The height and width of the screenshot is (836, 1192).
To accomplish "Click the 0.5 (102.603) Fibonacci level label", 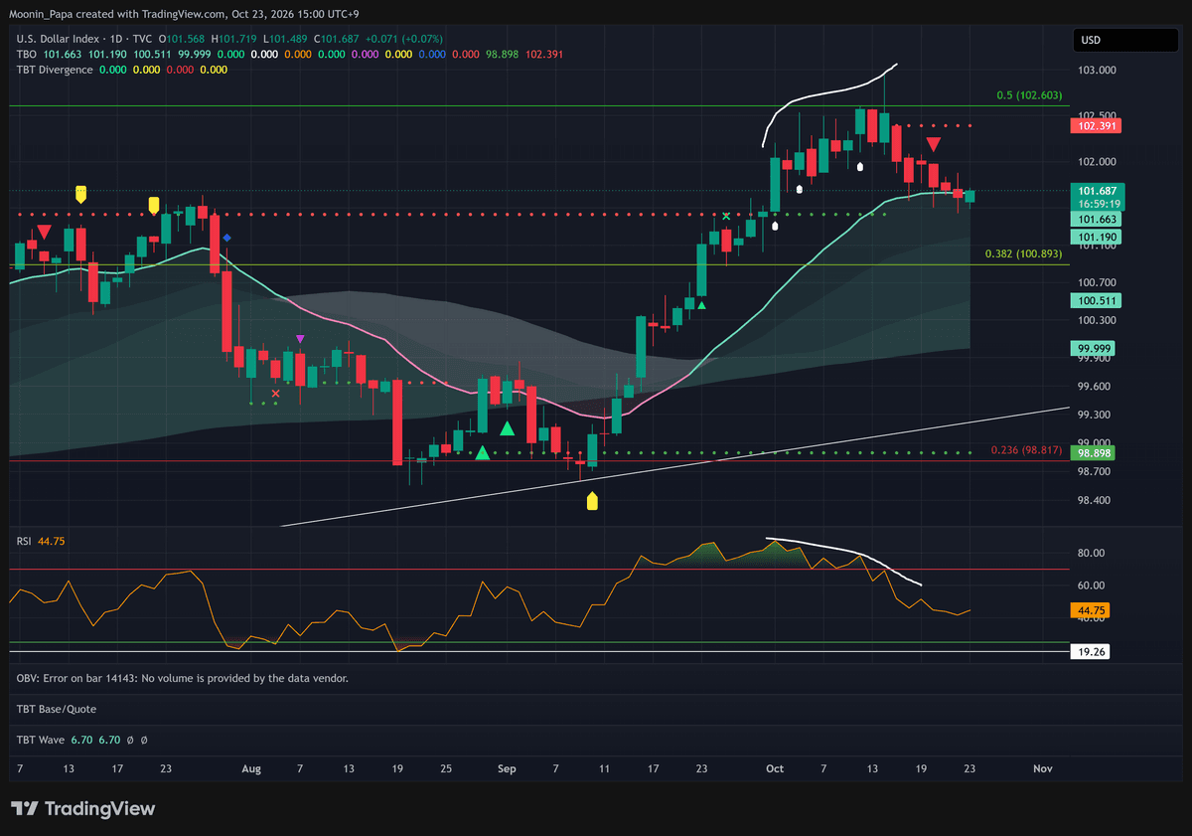I will 1029,96.
